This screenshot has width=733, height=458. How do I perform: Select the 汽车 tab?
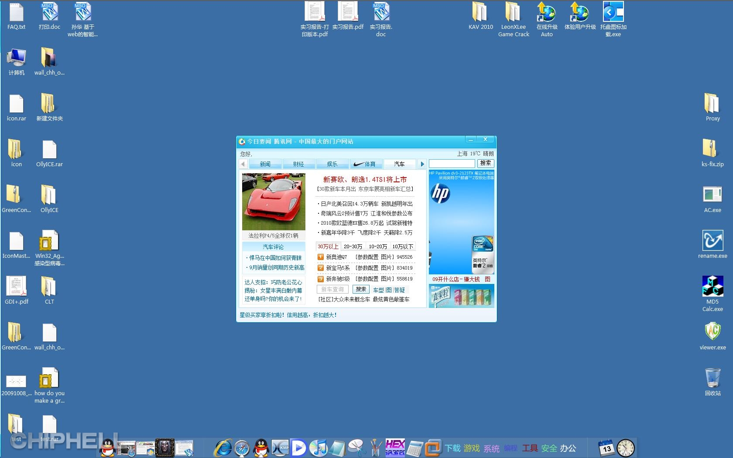(399, 164)
